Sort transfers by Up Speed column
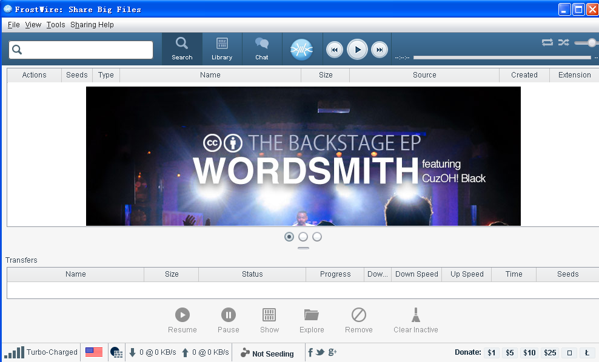Screen dimensions: 599x362 [x=467, y=274]
